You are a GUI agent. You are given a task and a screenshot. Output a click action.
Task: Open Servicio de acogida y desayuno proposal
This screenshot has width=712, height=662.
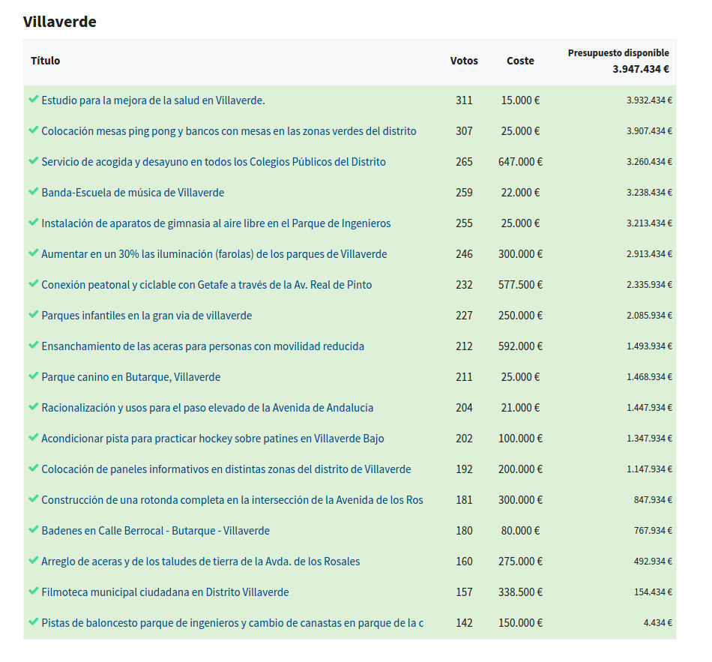(214, 162)
